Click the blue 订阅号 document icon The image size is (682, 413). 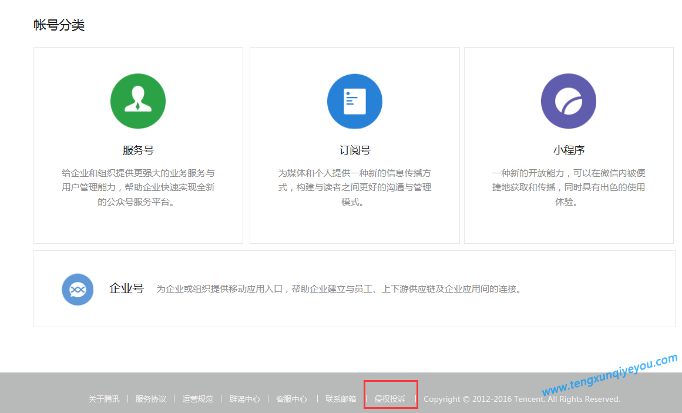coord(354,101)
